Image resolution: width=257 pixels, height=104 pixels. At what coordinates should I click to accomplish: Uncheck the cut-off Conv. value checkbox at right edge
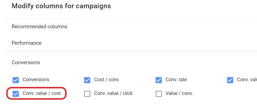click(x=230, y=80)
